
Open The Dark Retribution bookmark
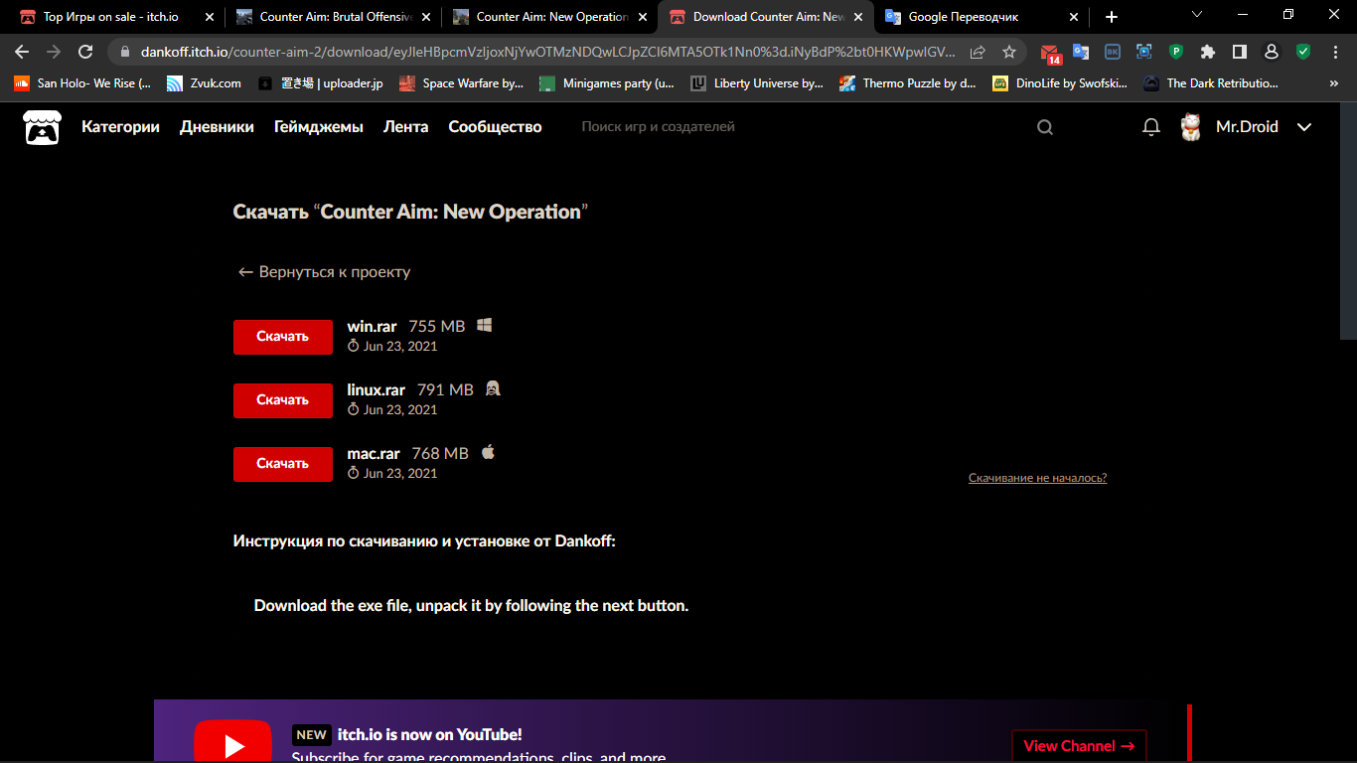coord(1211,83)
